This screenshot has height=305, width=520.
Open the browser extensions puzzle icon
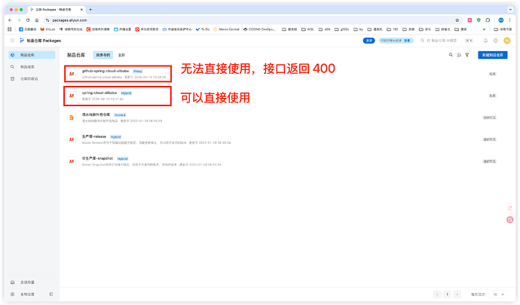pyautogui.click(x=488, y=20)
